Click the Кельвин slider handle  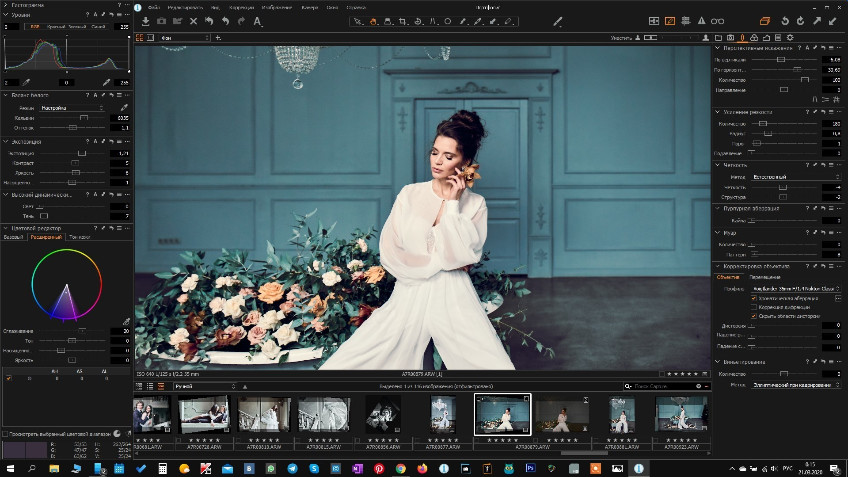tap(84, 118)
